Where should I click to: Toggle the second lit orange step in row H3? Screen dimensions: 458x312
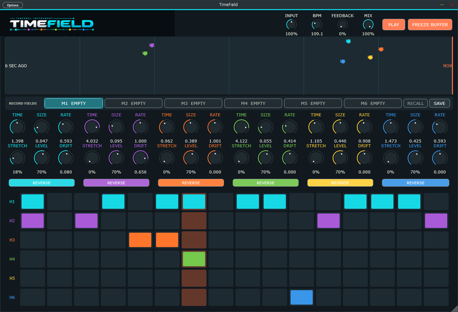point(167,240)
